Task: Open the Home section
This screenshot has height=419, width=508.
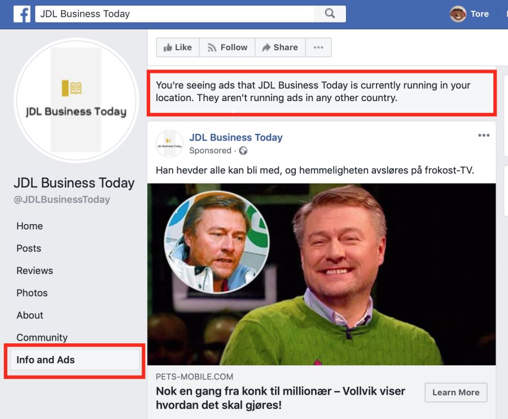Action: (29, 226)
